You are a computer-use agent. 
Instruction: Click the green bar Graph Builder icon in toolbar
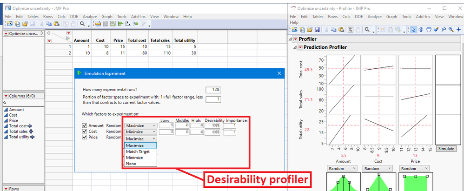(120, 24)
